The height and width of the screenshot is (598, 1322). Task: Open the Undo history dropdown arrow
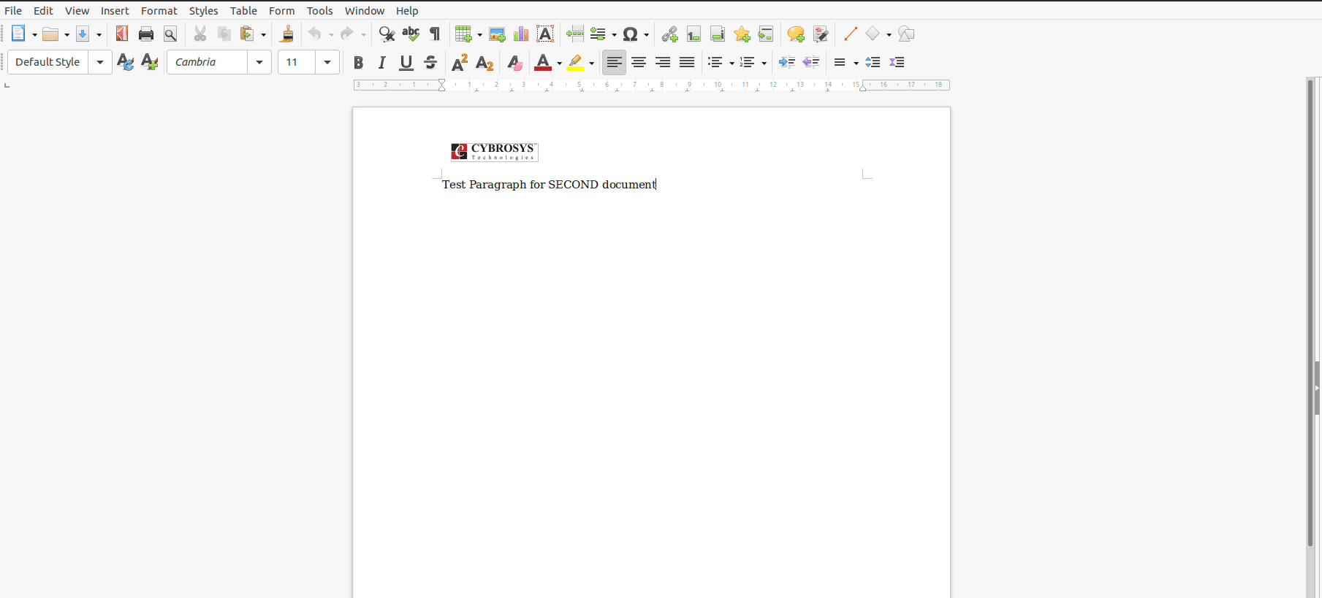(331, 34)
